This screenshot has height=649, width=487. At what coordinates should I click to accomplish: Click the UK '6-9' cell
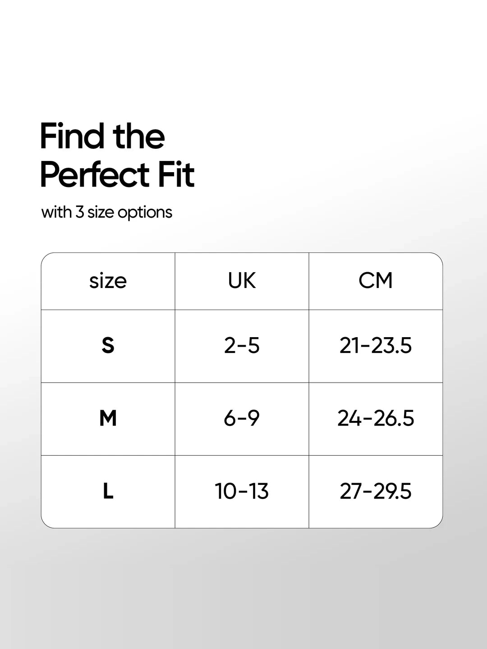[x=242, y=419]
